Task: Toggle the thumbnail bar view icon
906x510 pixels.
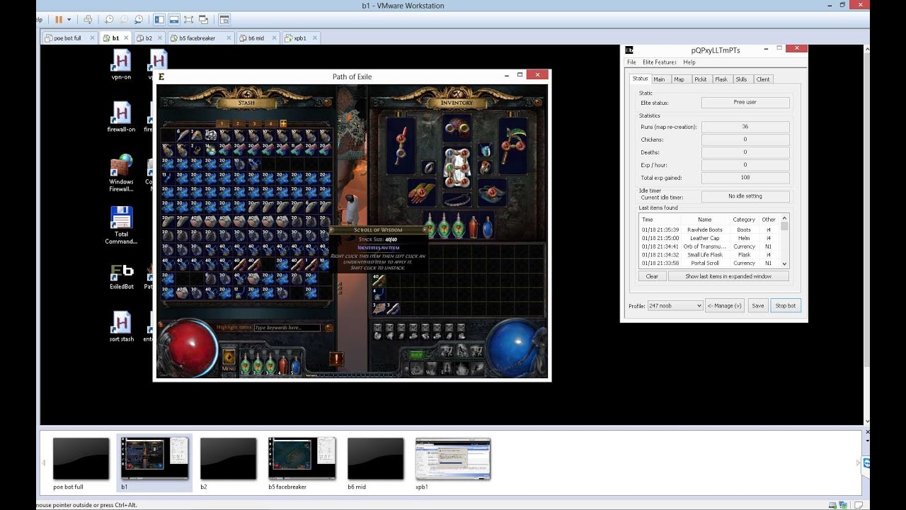Action: tap(174, 20)
